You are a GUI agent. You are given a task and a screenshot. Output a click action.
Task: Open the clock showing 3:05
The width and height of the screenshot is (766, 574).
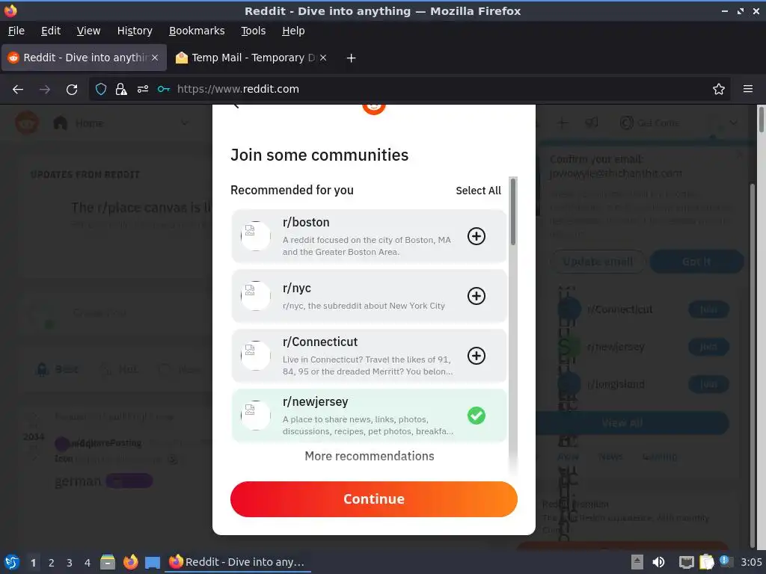point(751,562)
